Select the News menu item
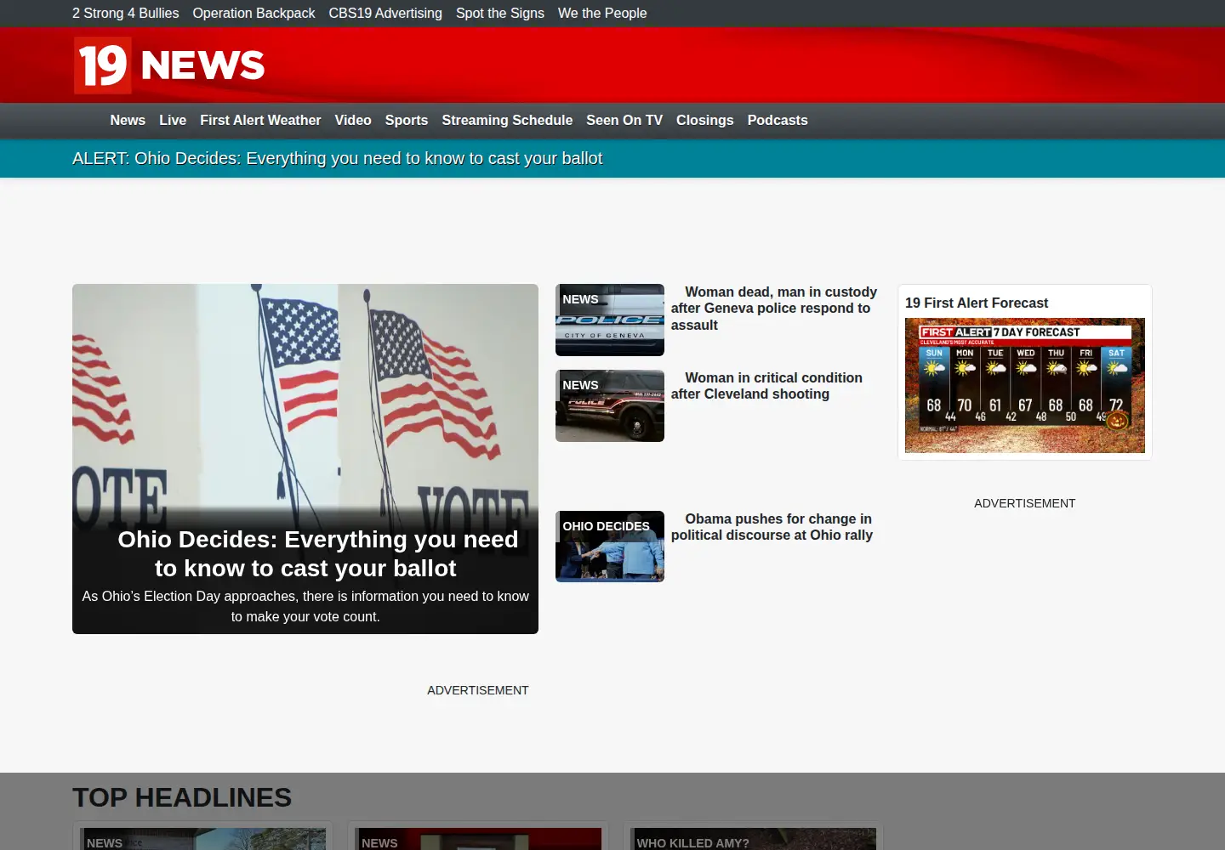Screen dimensions: 1225x850 tap(128, 121)
